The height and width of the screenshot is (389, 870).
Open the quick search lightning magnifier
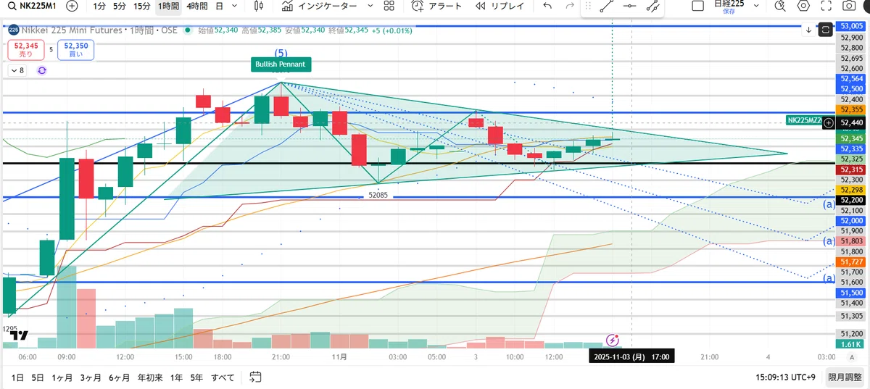(x=780, y=6)
